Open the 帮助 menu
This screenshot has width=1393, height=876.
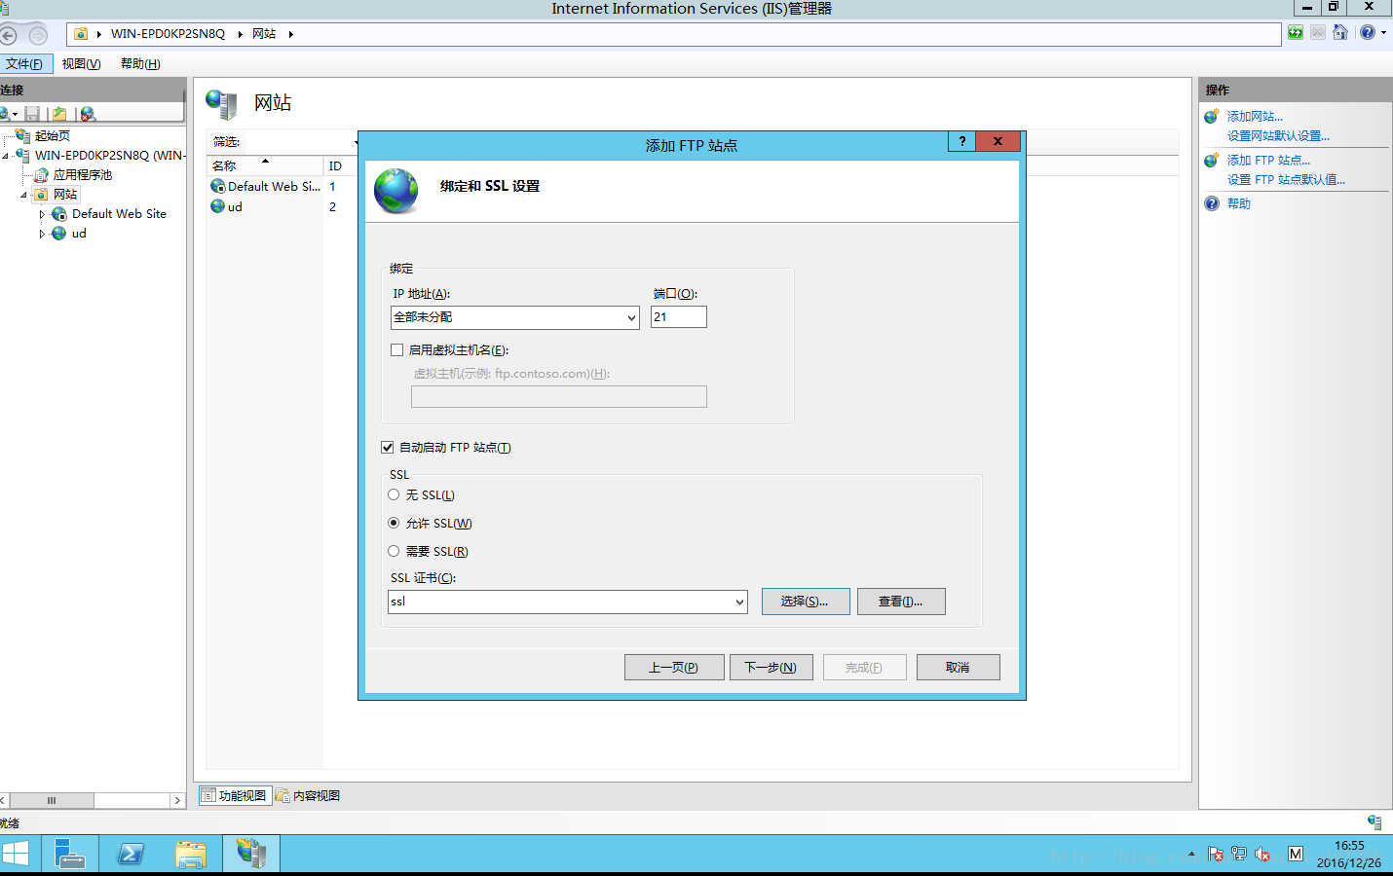(140, 64)
